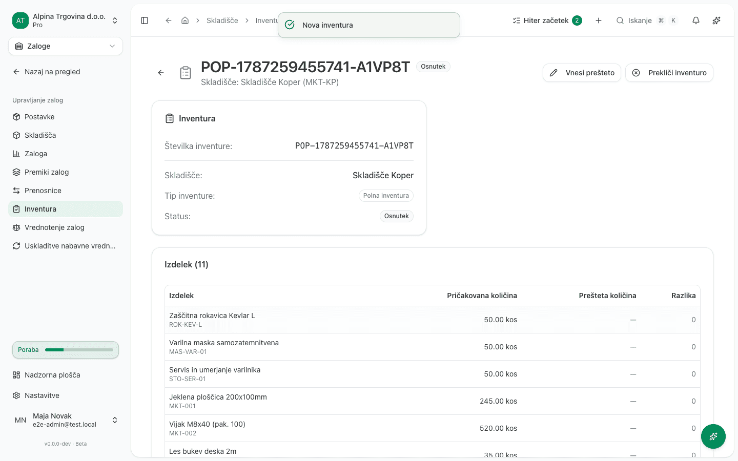
Task: Open Nastavitve settings
Action: 66,395
